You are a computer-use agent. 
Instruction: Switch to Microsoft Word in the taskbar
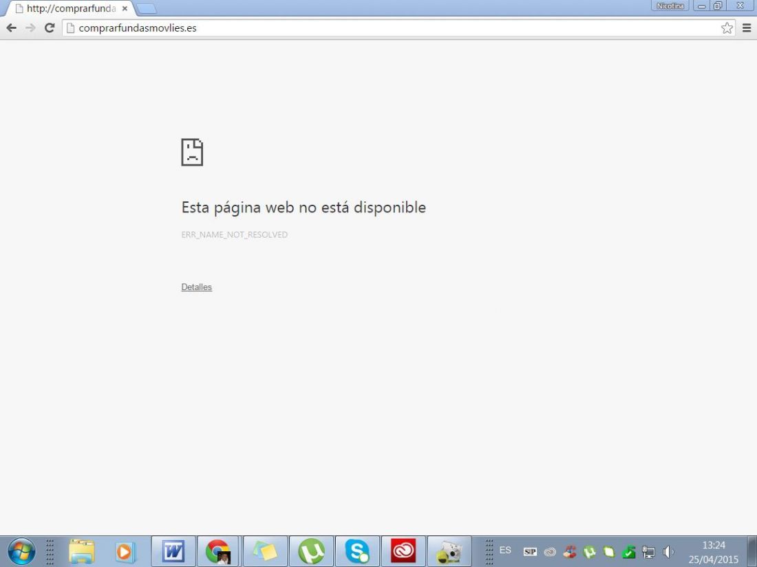click(x=173, y=551)
